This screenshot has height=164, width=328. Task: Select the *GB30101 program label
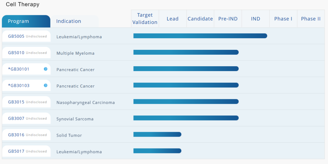click(x=19, y=69)
